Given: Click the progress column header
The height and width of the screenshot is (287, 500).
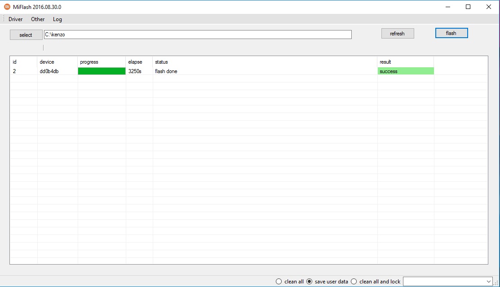Looking at the screenshot, I should click(x=102, y=62).
